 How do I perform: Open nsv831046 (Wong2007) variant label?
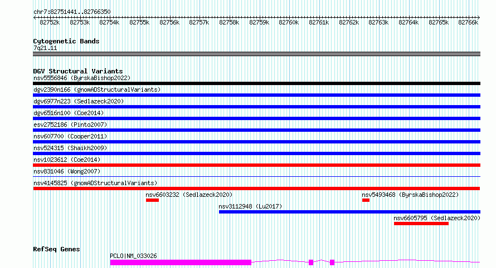67,171
